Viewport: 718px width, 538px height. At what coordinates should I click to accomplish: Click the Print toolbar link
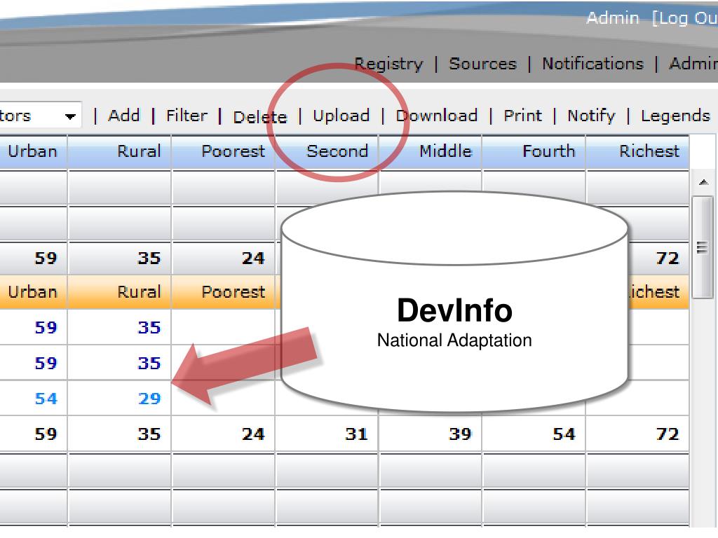(x=522, y=116)
